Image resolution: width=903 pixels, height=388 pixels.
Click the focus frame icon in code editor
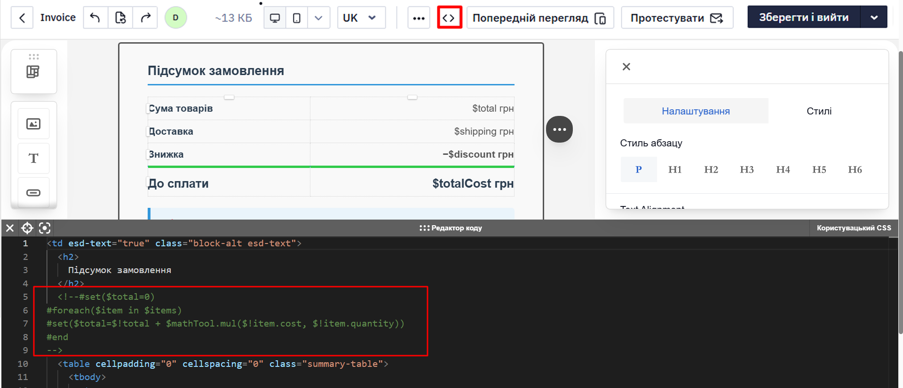click(x=45, y=228)
